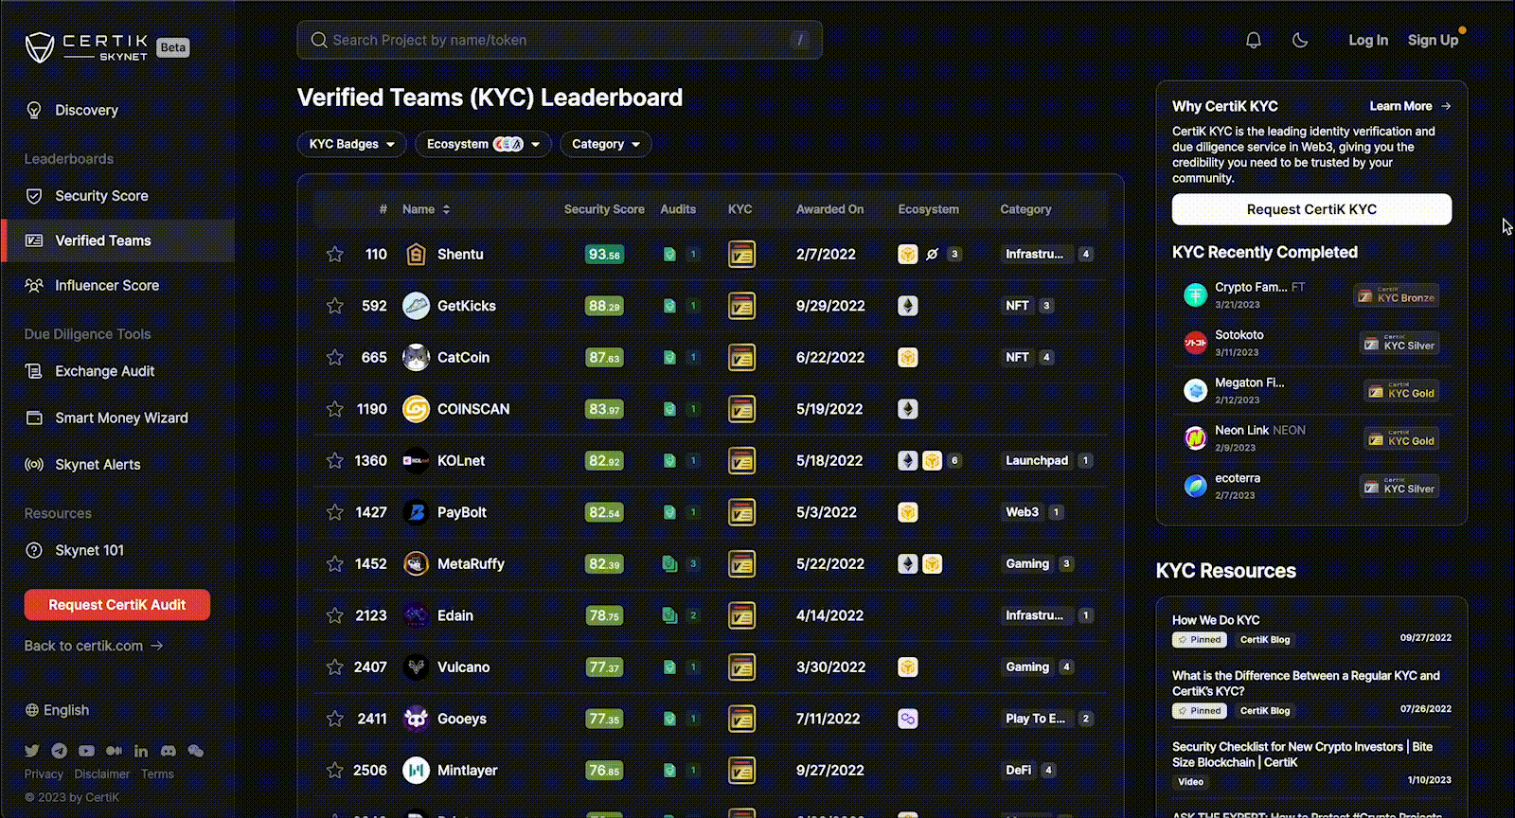Click PayBolt project logo
This screenshot has height=818, width=1515.
[x=416, y=512]
